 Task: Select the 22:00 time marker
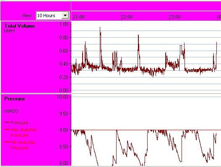(127, 17)
